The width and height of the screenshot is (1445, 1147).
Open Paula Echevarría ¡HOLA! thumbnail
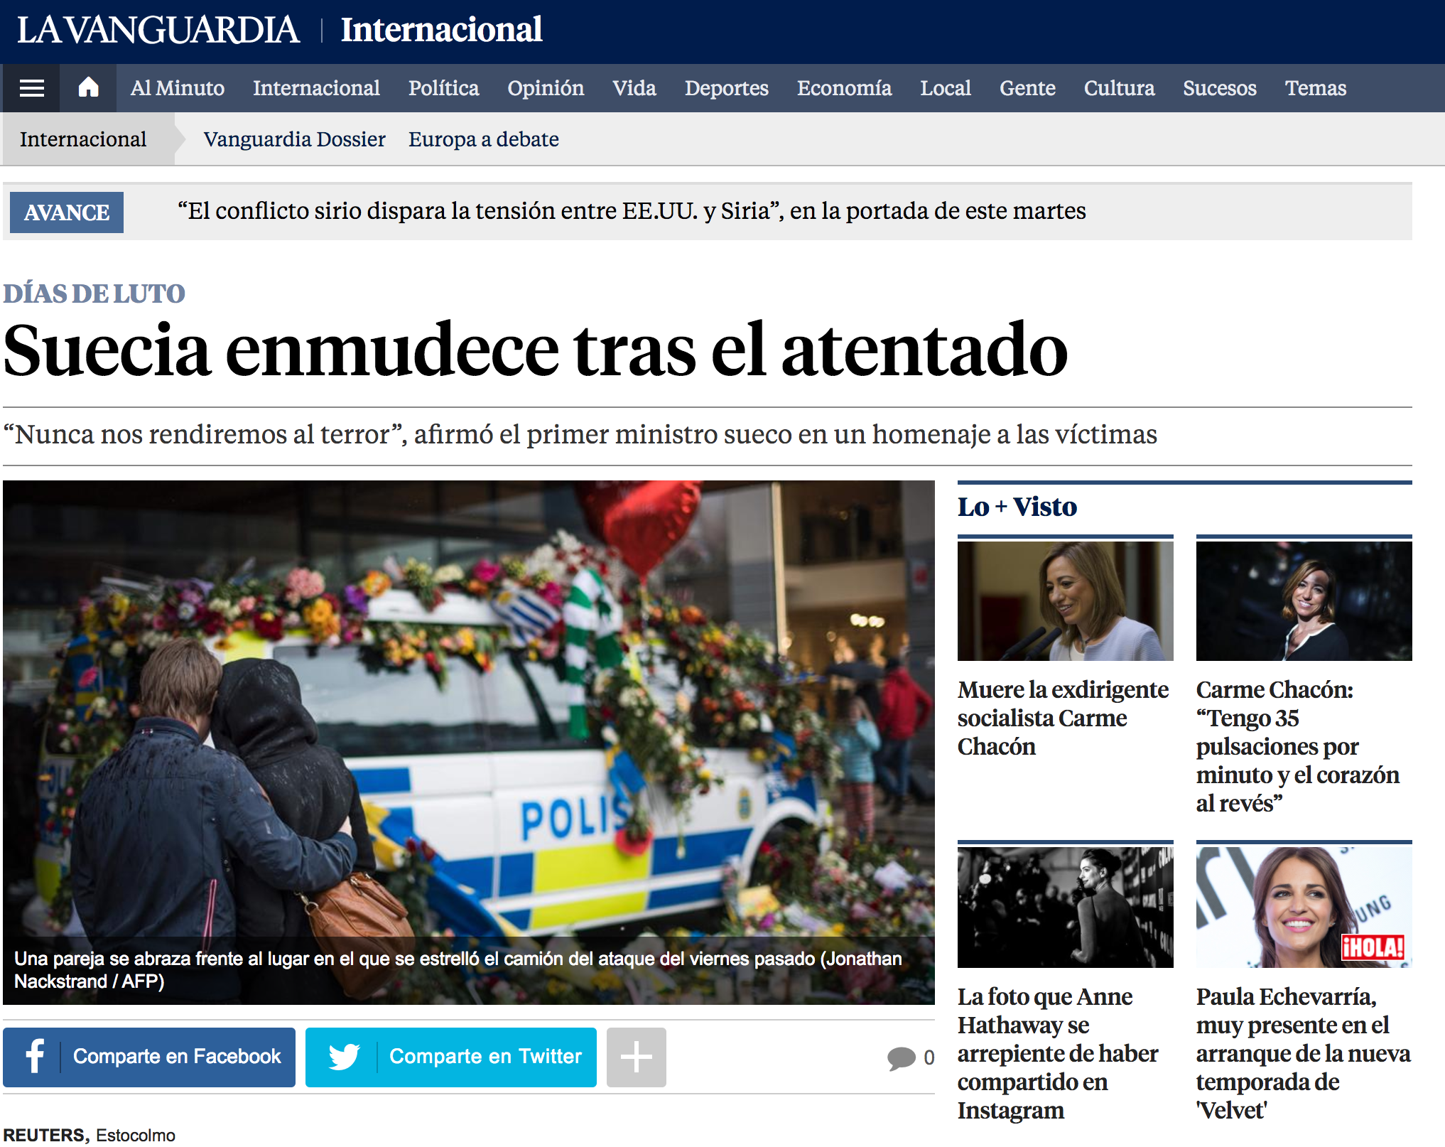(x=1304, y=907)
